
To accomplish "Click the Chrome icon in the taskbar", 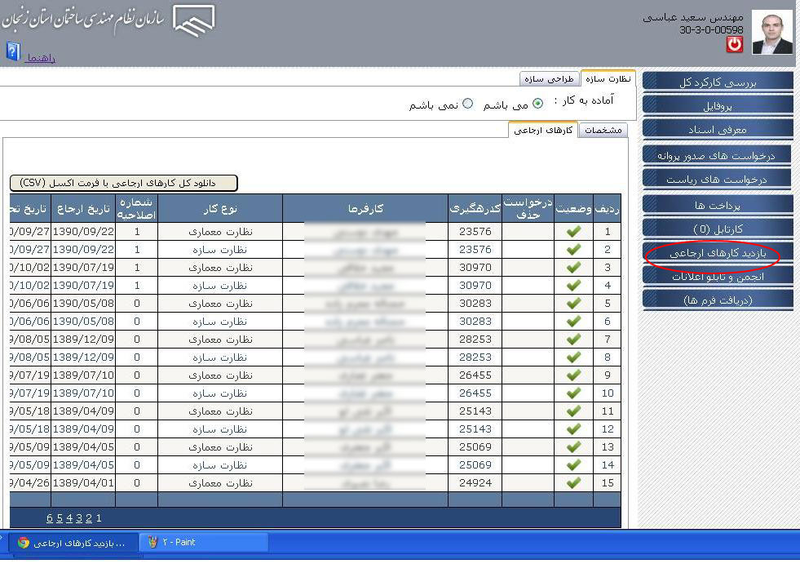I will (x=23, y=543).
